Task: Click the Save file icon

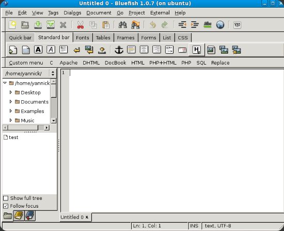Action: tap(38, 25)
